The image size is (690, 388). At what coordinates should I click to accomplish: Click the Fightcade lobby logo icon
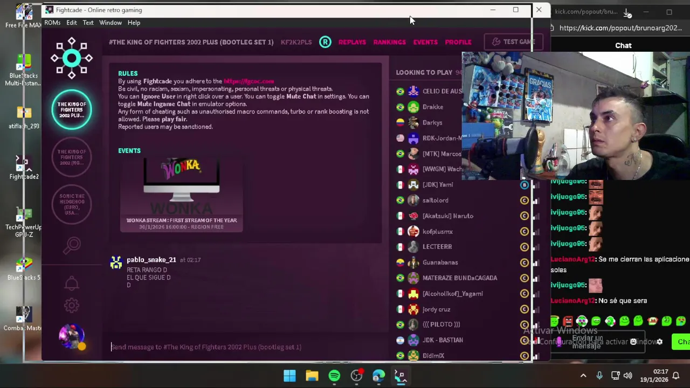point(72,58)
